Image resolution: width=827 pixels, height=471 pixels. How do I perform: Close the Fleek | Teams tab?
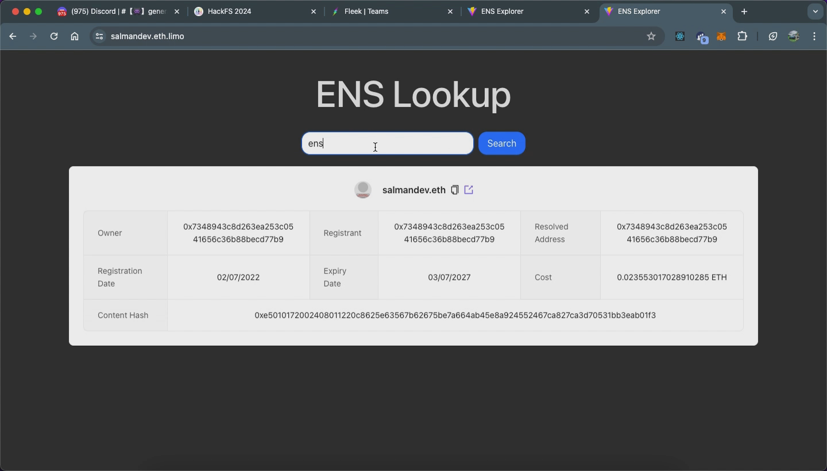(450, 11)
